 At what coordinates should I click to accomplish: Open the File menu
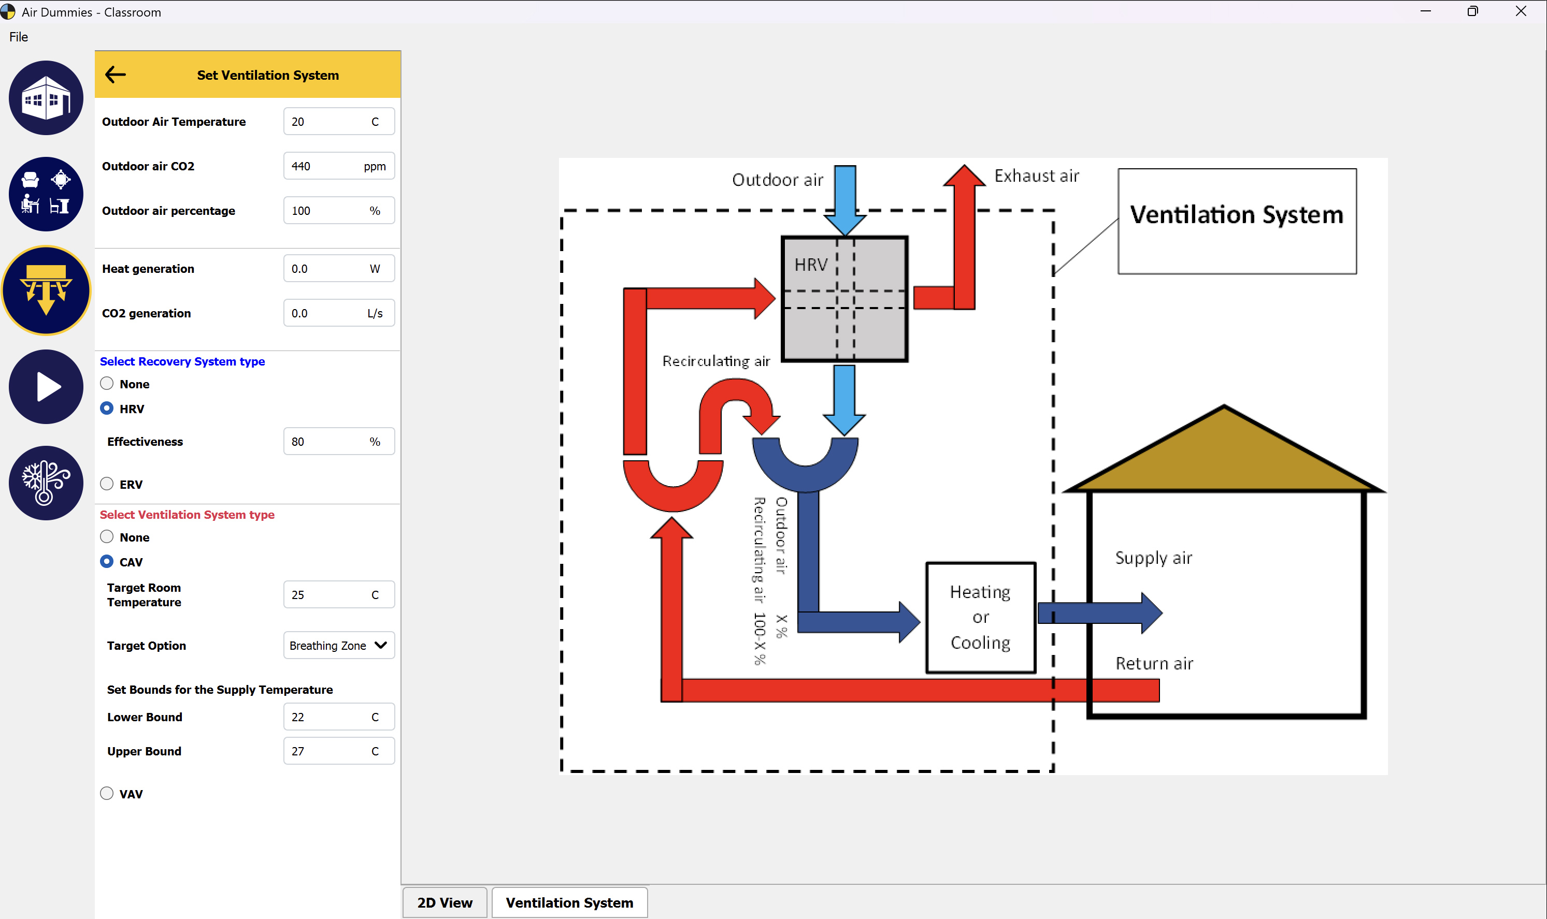[19, 37]
